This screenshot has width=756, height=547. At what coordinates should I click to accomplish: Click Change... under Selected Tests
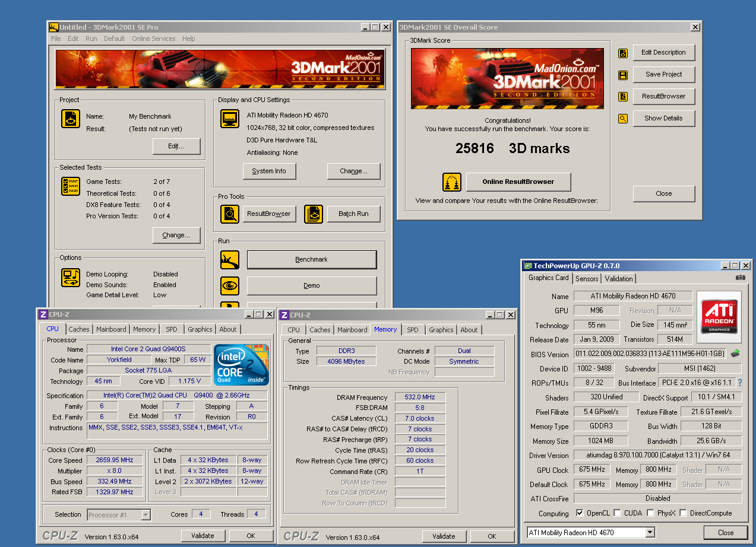176,235
